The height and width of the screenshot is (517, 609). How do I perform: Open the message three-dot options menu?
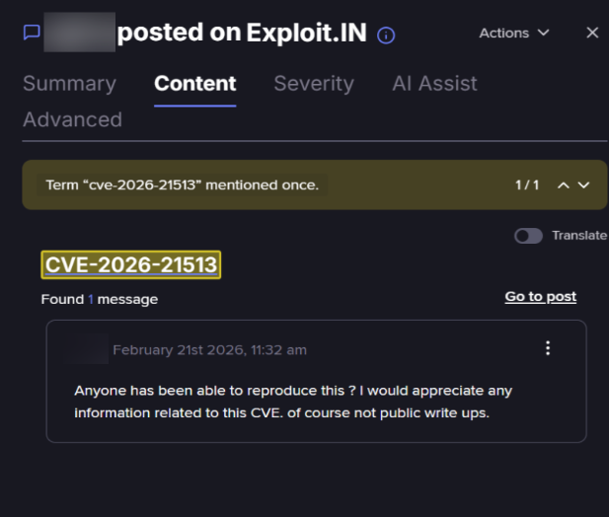point(548,348)
